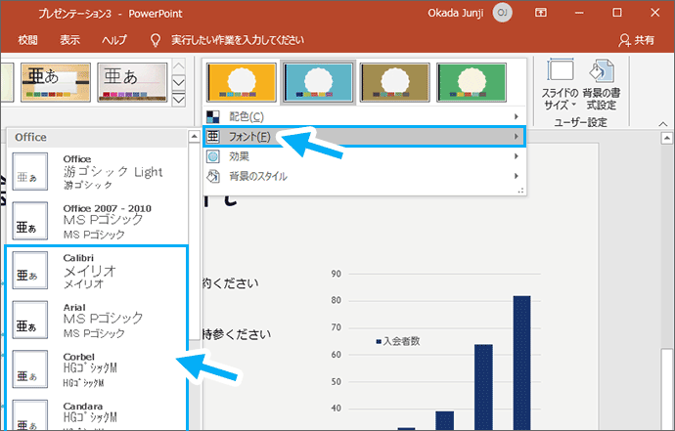Click the フォント 亜 icon
The height and width of the screenshot is (431, 675).
tap(212, 137)
